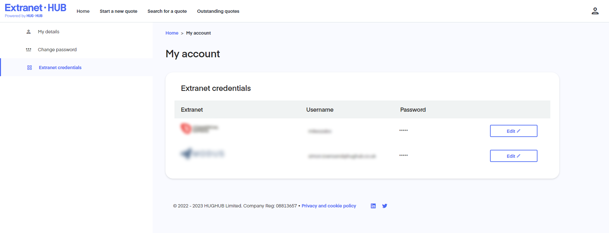The width and height of the screenshot is (609, 233).
Task: Open the LinkedIn page via footer icon
Action: [373, 206]
